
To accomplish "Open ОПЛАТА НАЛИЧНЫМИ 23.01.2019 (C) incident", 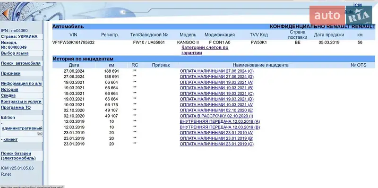I will [x=216, y=144].
